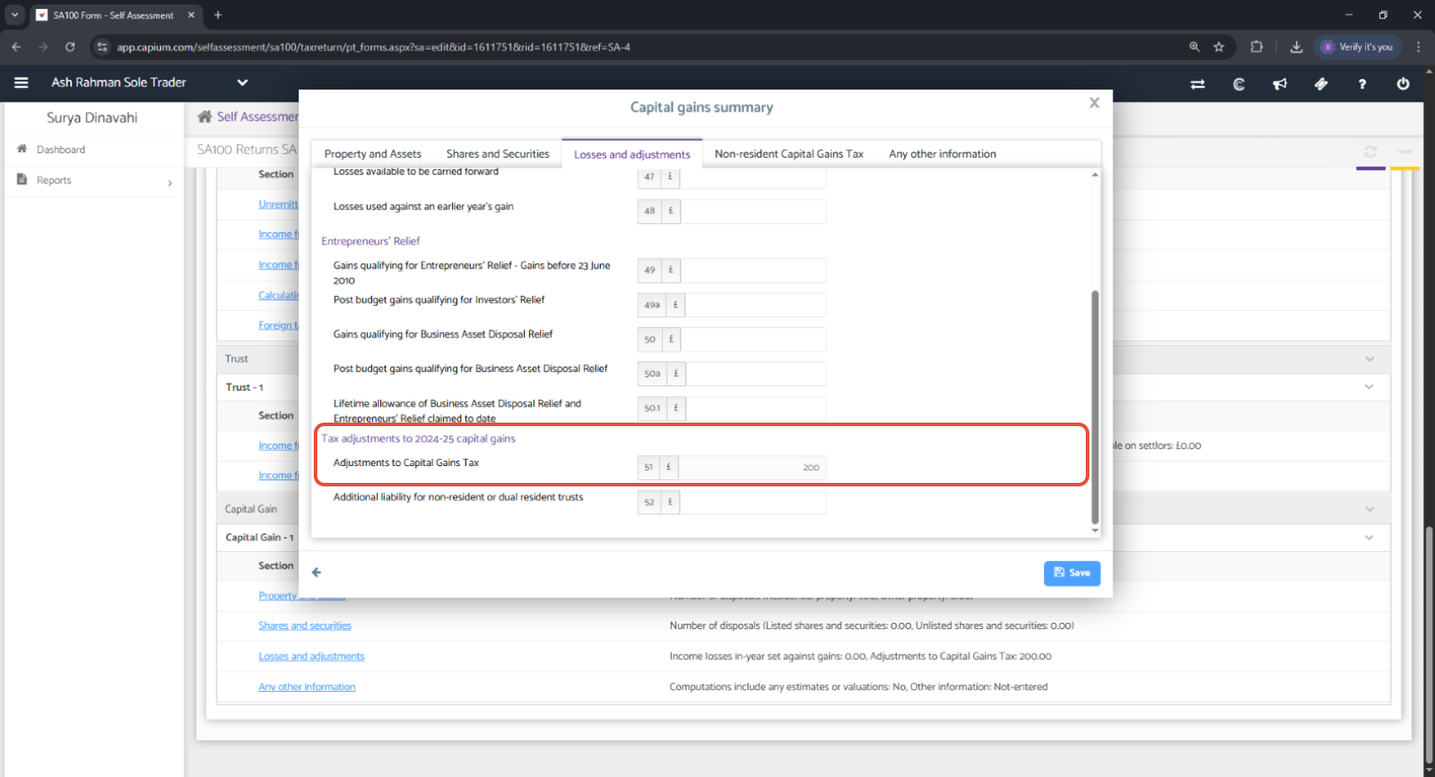Collapse the Capital Gain section chevron
The image size is (1435, 777).
point(1370,509)
